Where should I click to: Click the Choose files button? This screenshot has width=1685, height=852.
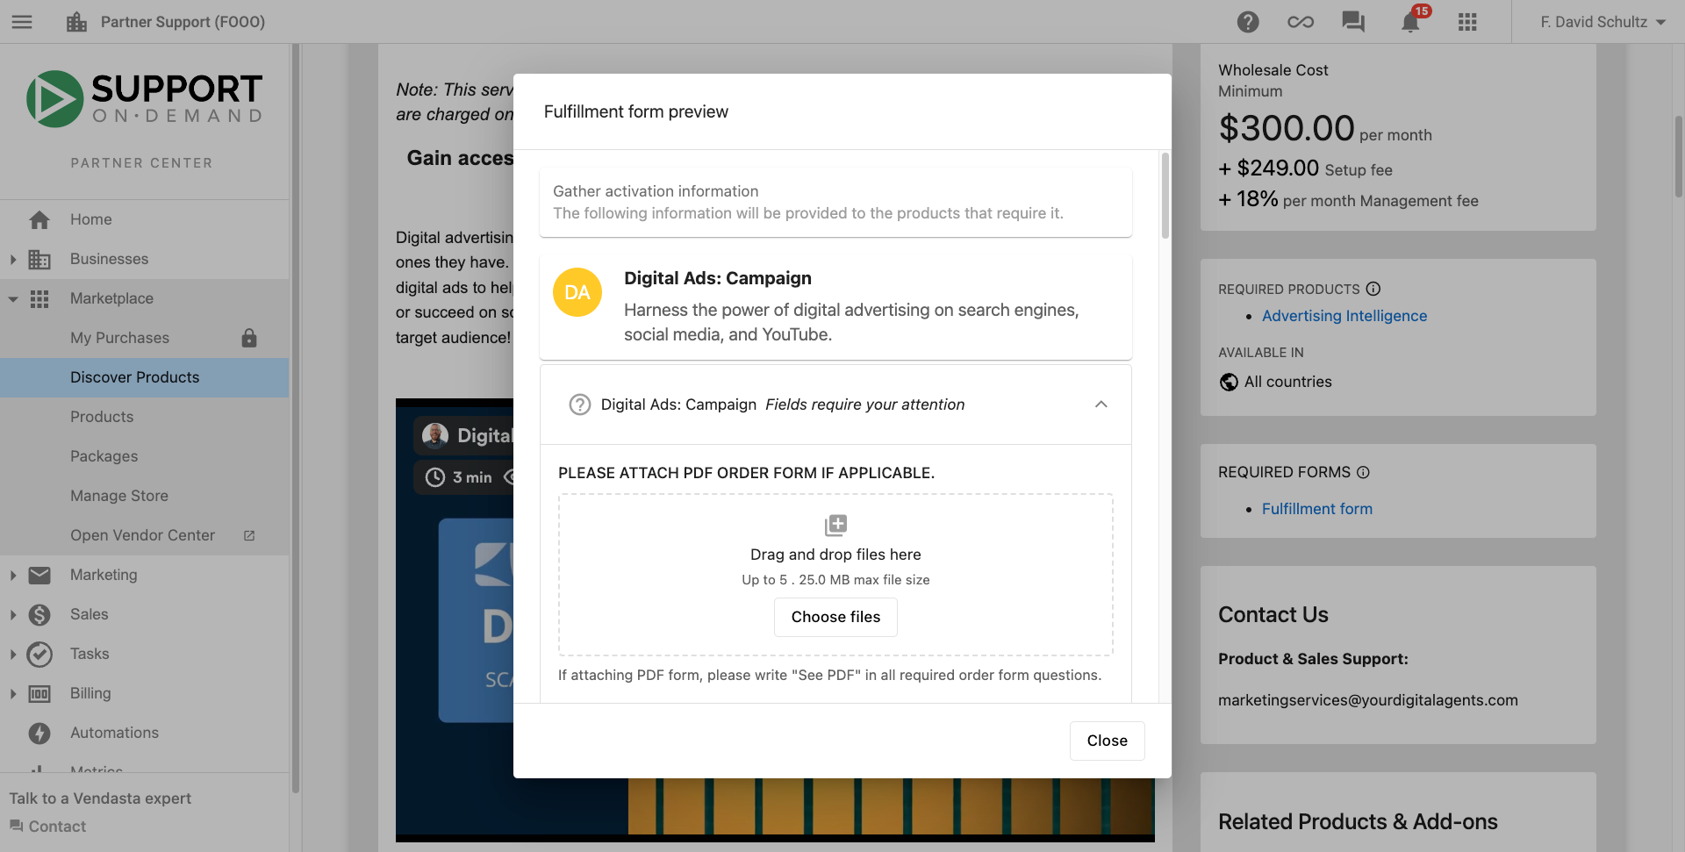point(835,617)
